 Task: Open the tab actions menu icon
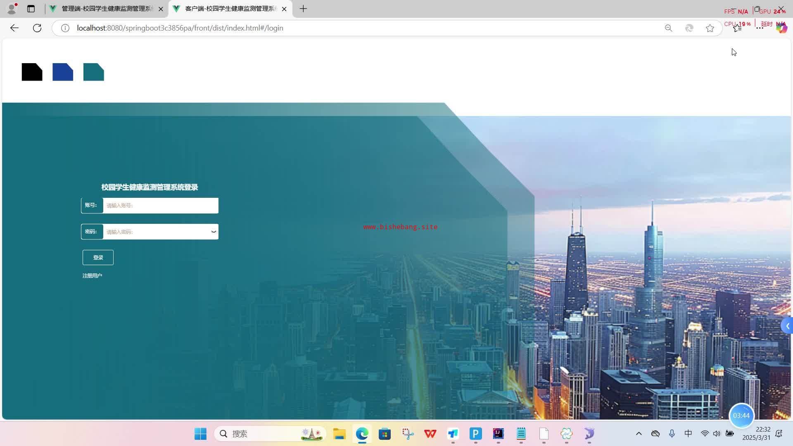click(31, 9)
